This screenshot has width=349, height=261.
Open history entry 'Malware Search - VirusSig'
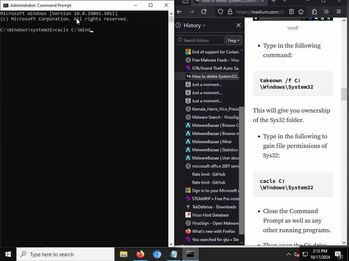coord(212,117)
